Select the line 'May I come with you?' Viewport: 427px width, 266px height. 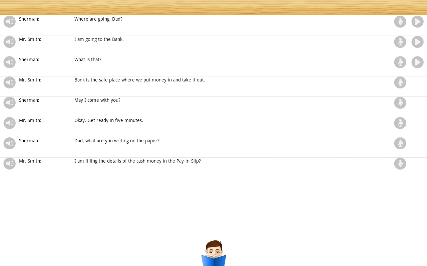97,100
